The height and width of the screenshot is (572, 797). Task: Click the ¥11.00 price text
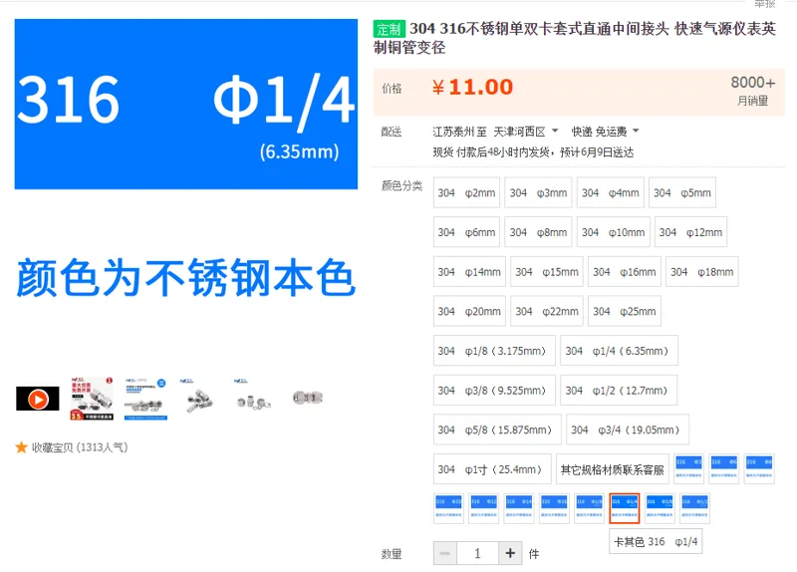click(472, 87)
